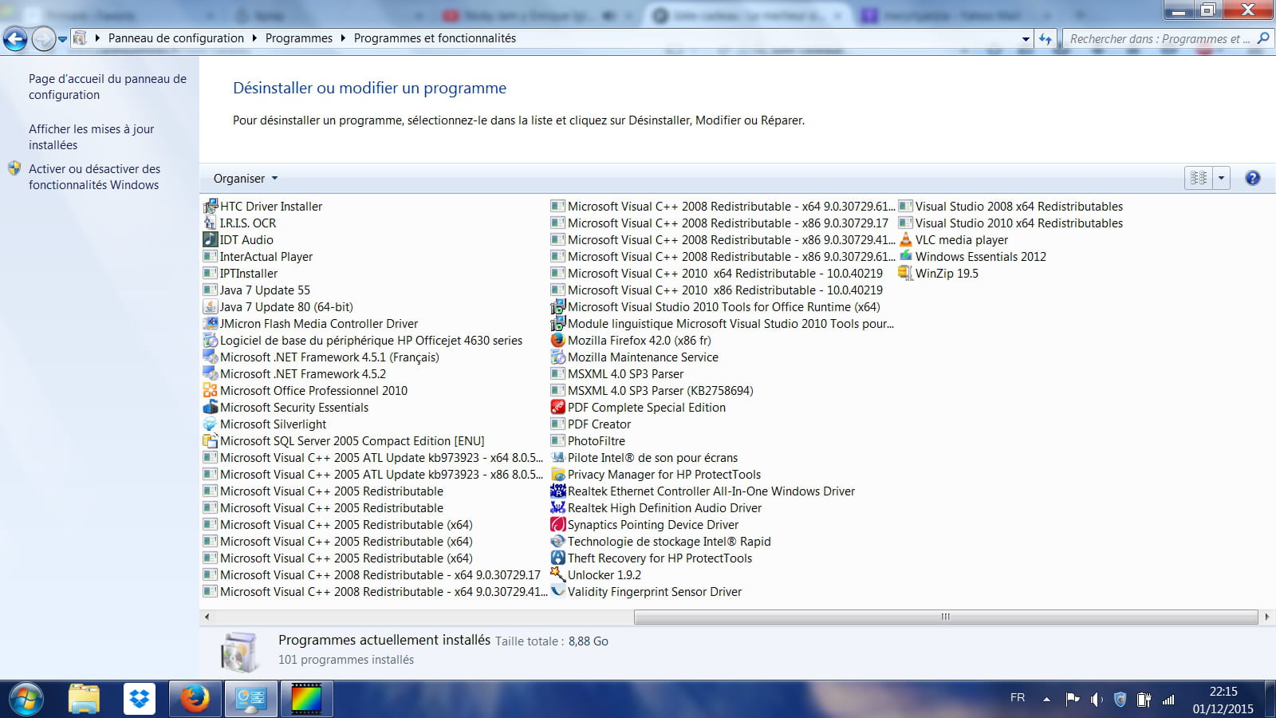Viewport: 1276px width, 718px height.
Task: Click the Validity Fingerprint Sensor Driver icon
Action: [558, 591]
